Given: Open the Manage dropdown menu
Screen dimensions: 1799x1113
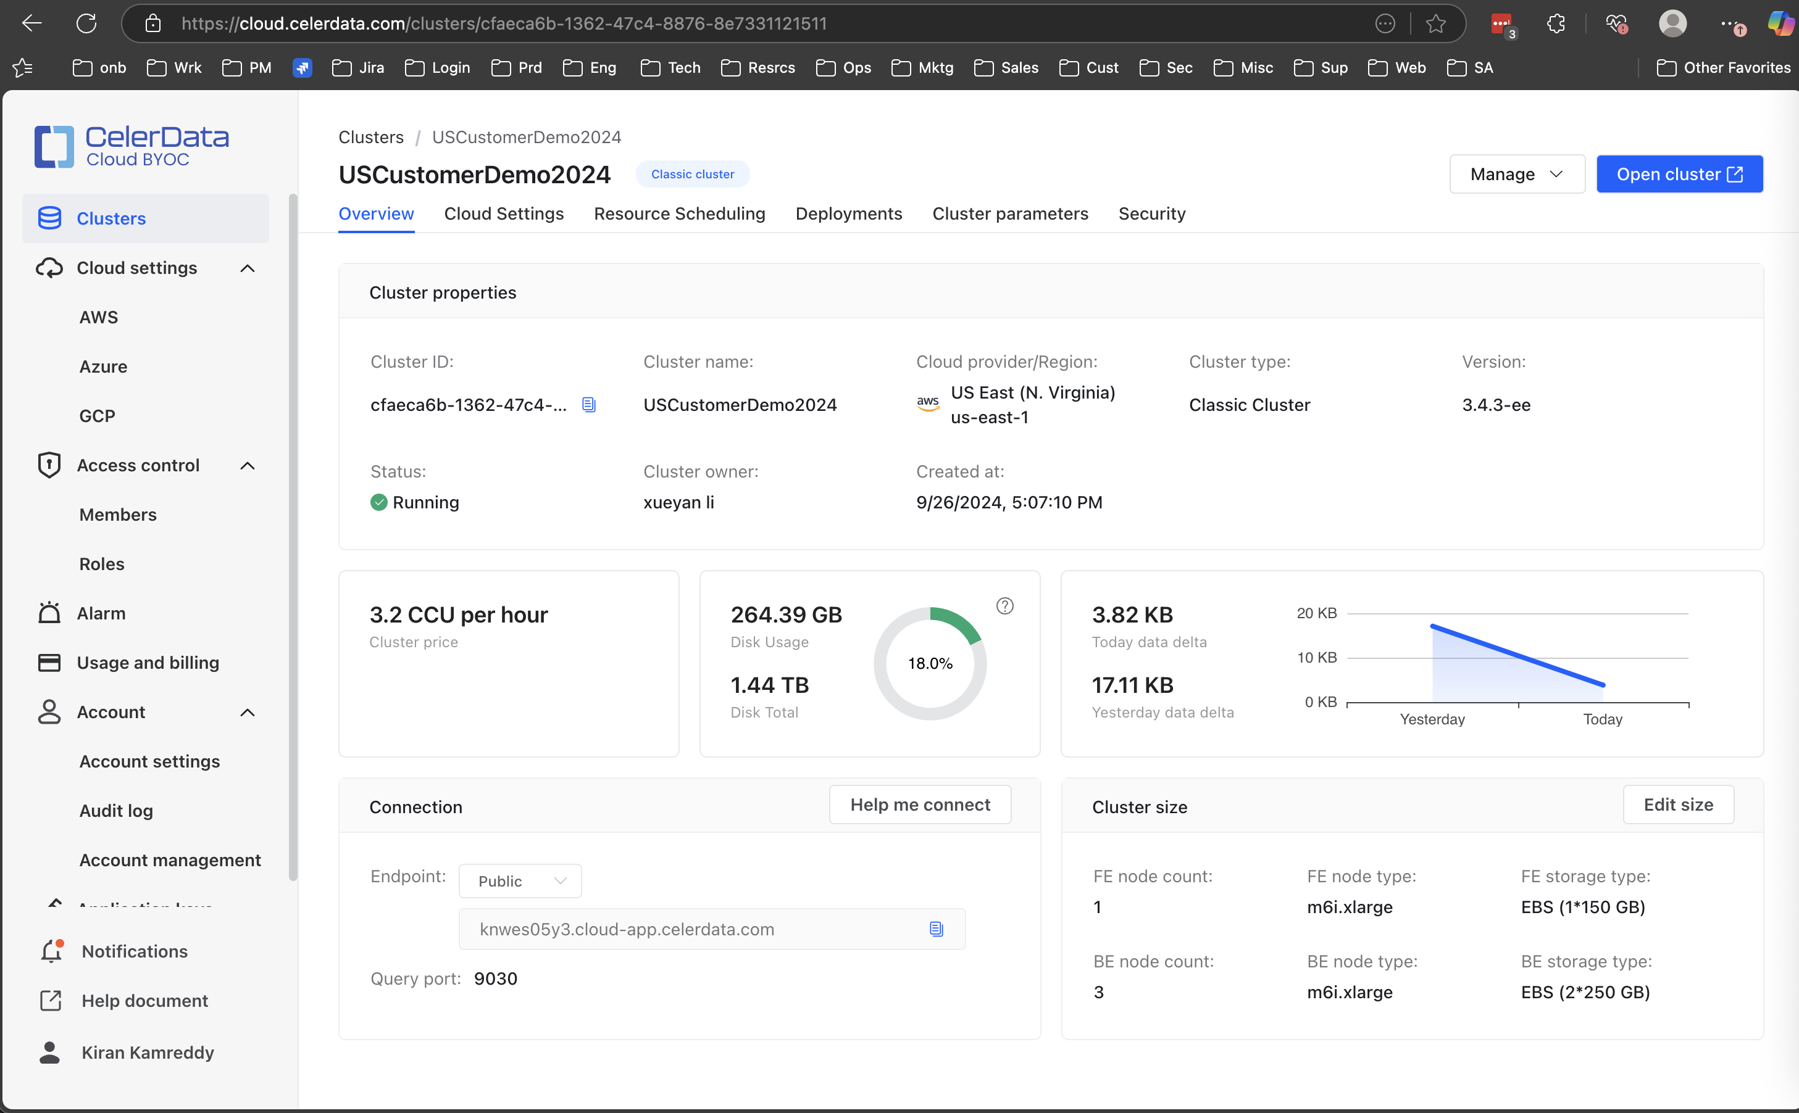Looking at the screenshot, I should point(1516,175).
